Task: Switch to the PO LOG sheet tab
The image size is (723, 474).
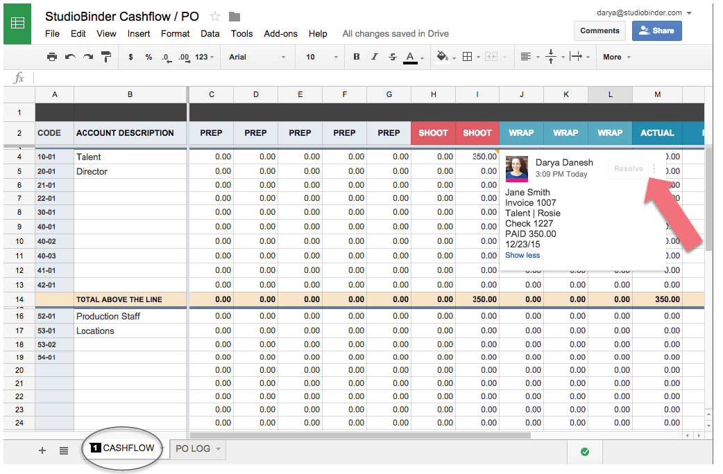Action: [x=192, y=449]
